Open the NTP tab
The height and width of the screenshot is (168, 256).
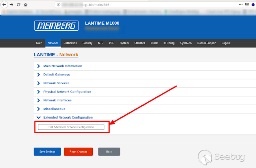click(100, 43)
